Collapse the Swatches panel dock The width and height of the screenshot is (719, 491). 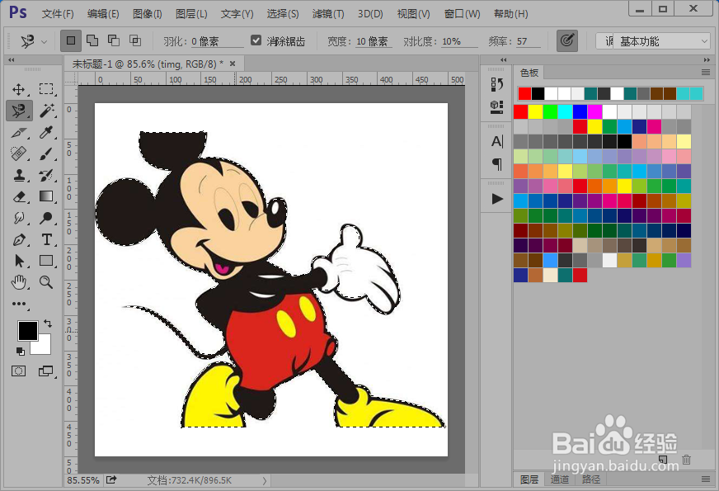click(x=707, y=59)
